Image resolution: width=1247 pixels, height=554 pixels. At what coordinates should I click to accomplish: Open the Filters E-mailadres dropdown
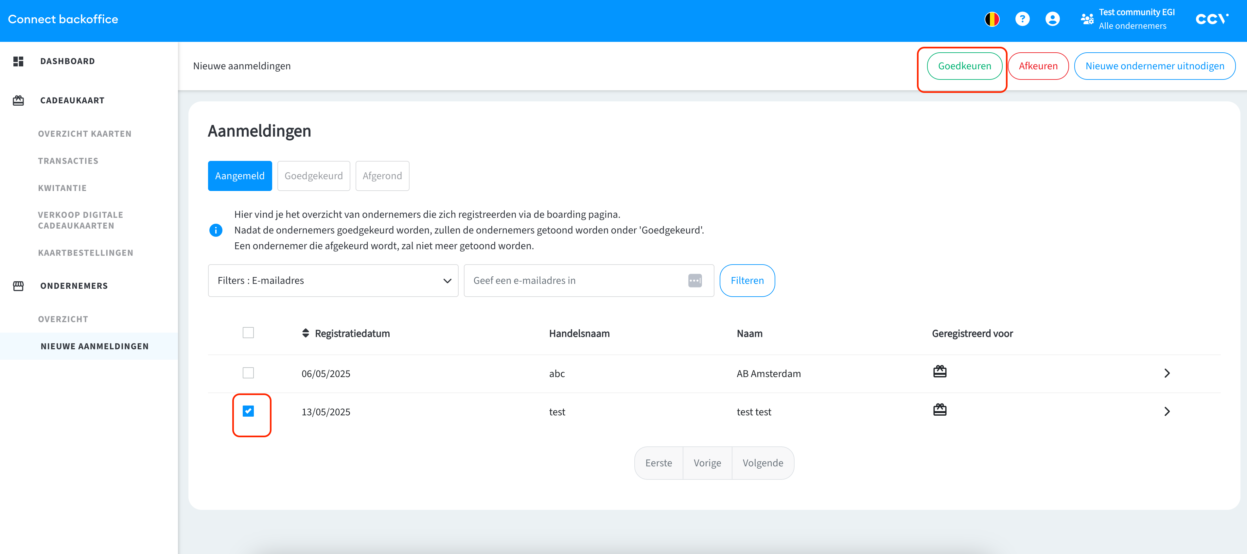coord(333,281)
